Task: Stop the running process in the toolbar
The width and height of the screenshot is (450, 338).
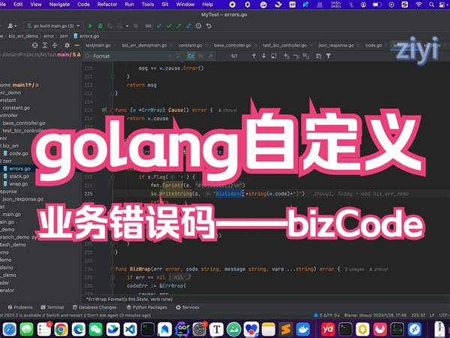Action: (x=136, y=26)
